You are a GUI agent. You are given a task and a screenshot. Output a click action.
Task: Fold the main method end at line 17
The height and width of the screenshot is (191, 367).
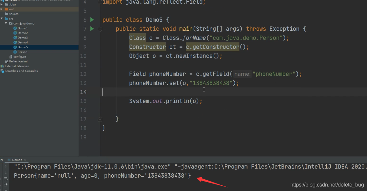pos(100,119)
